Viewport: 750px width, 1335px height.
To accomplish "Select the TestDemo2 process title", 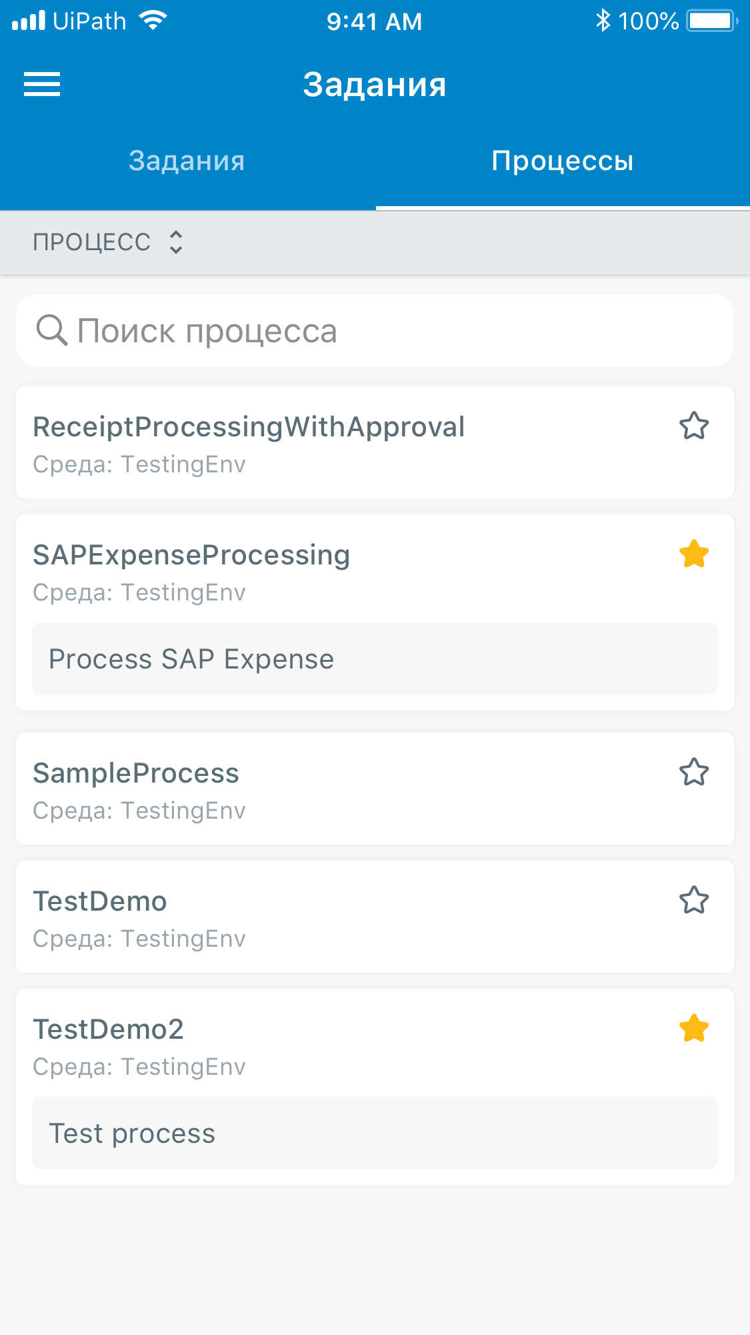I will (108, 1029).
